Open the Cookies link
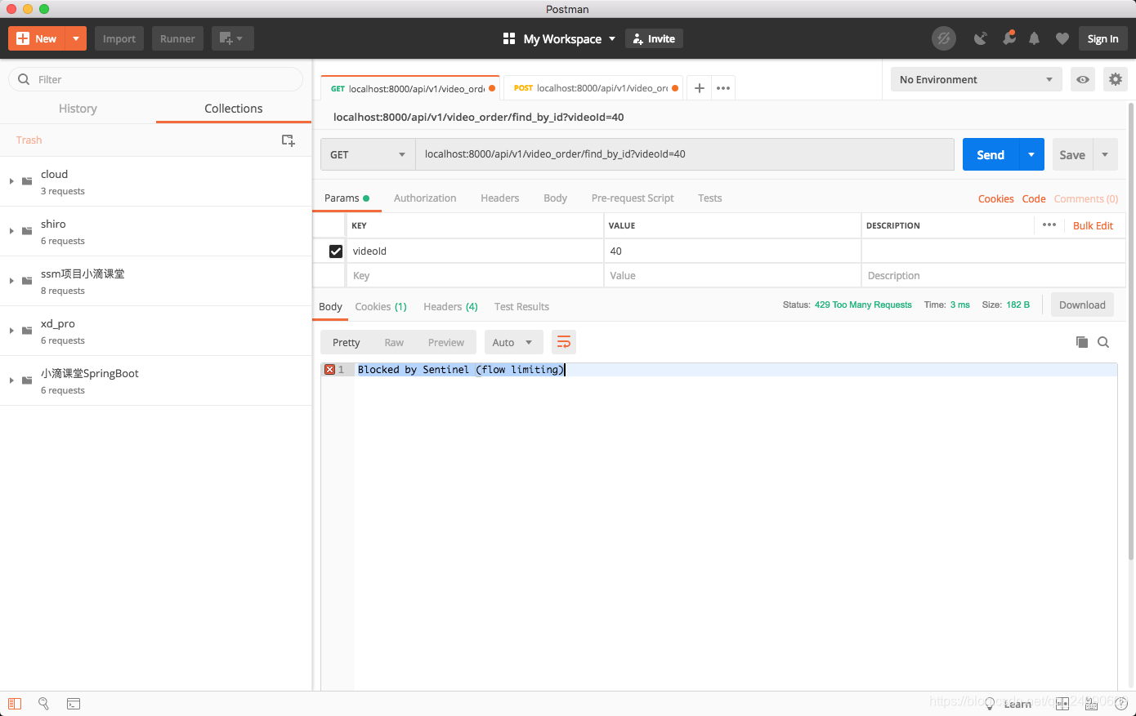1136x716 pixels. [995, 199]
